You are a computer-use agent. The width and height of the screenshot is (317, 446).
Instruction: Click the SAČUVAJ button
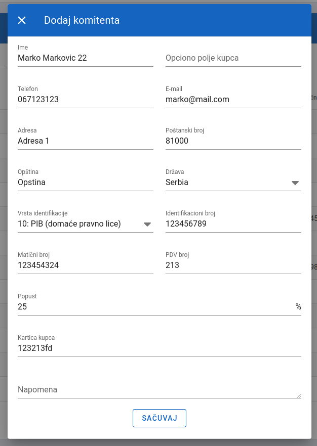point(159,418)
